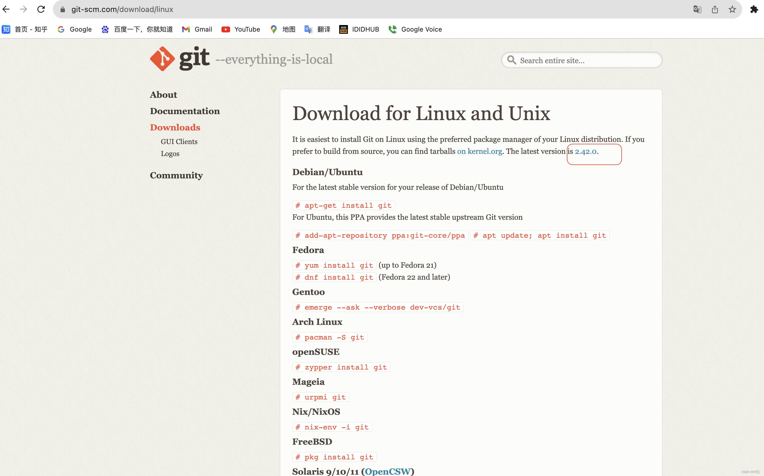Go to Downloads in sidebar
Image resolution: width=764 pixels, height=476 pixels.
click(175, 127)
